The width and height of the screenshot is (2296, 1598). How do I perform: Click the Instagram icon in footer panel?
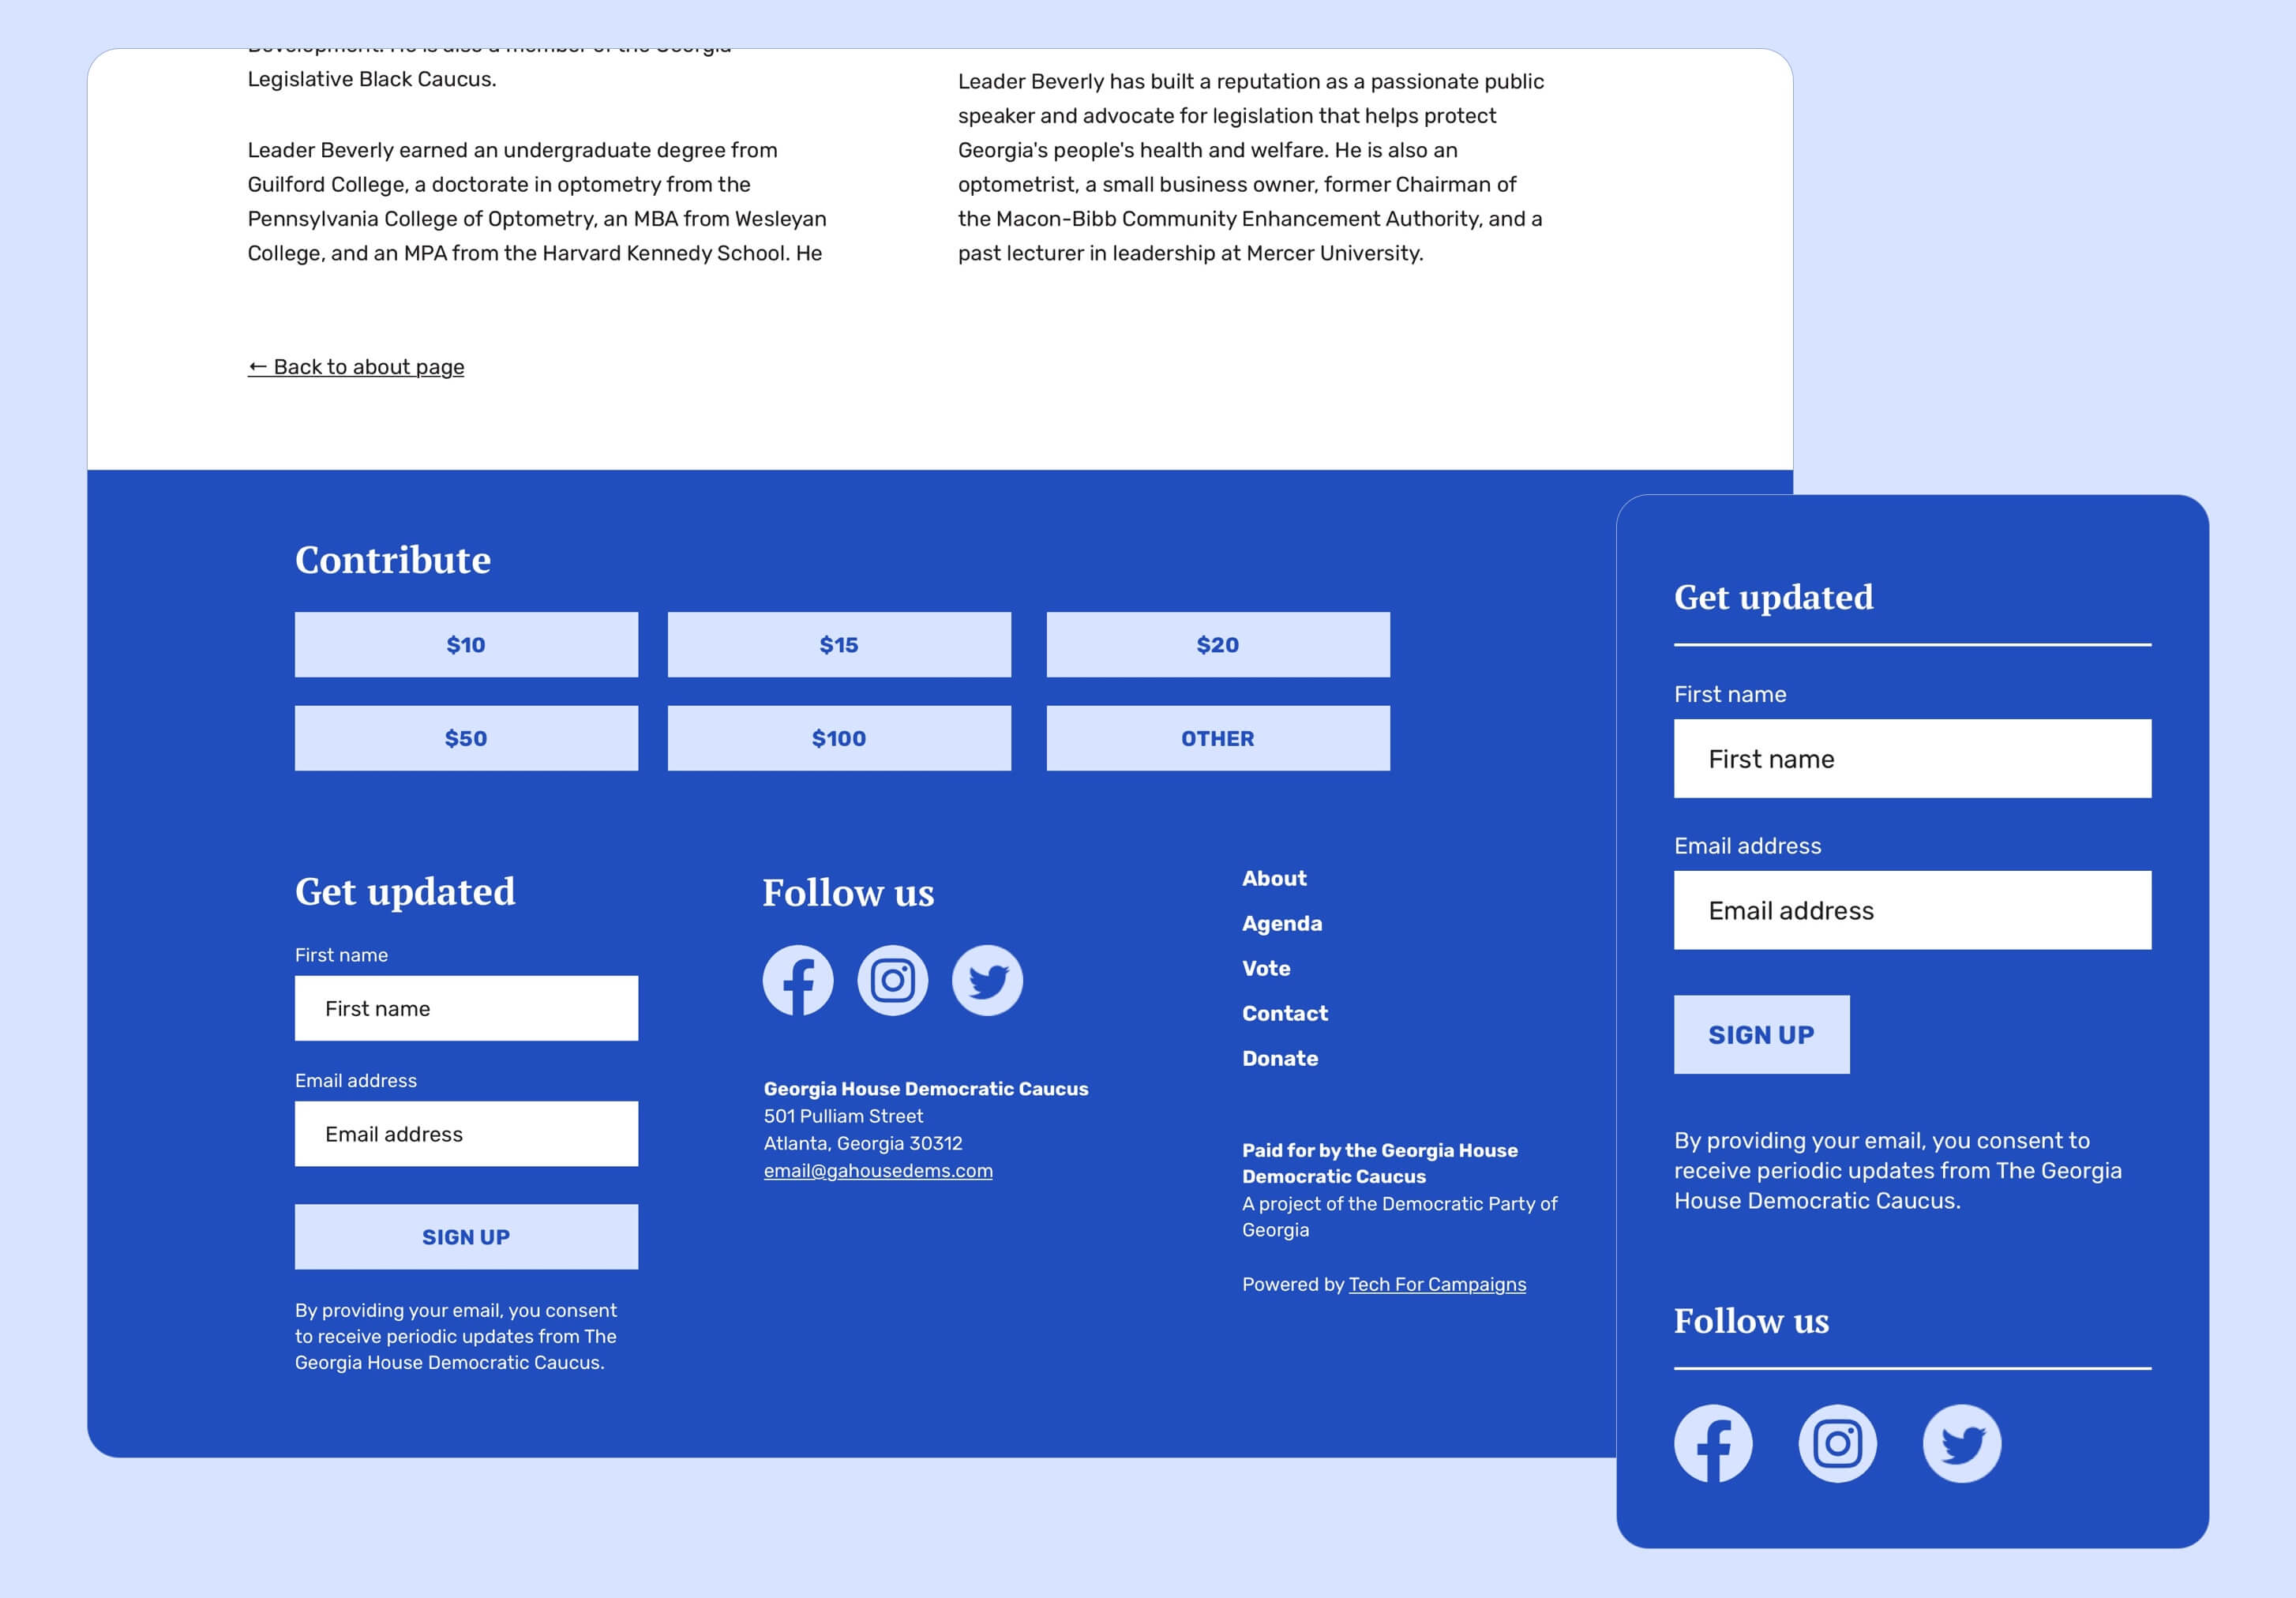click(891, 981)
